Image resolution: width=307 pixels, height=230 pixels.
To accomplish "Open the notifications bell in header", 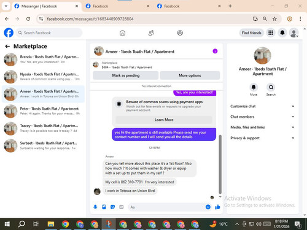I will (x=282, y=33).
